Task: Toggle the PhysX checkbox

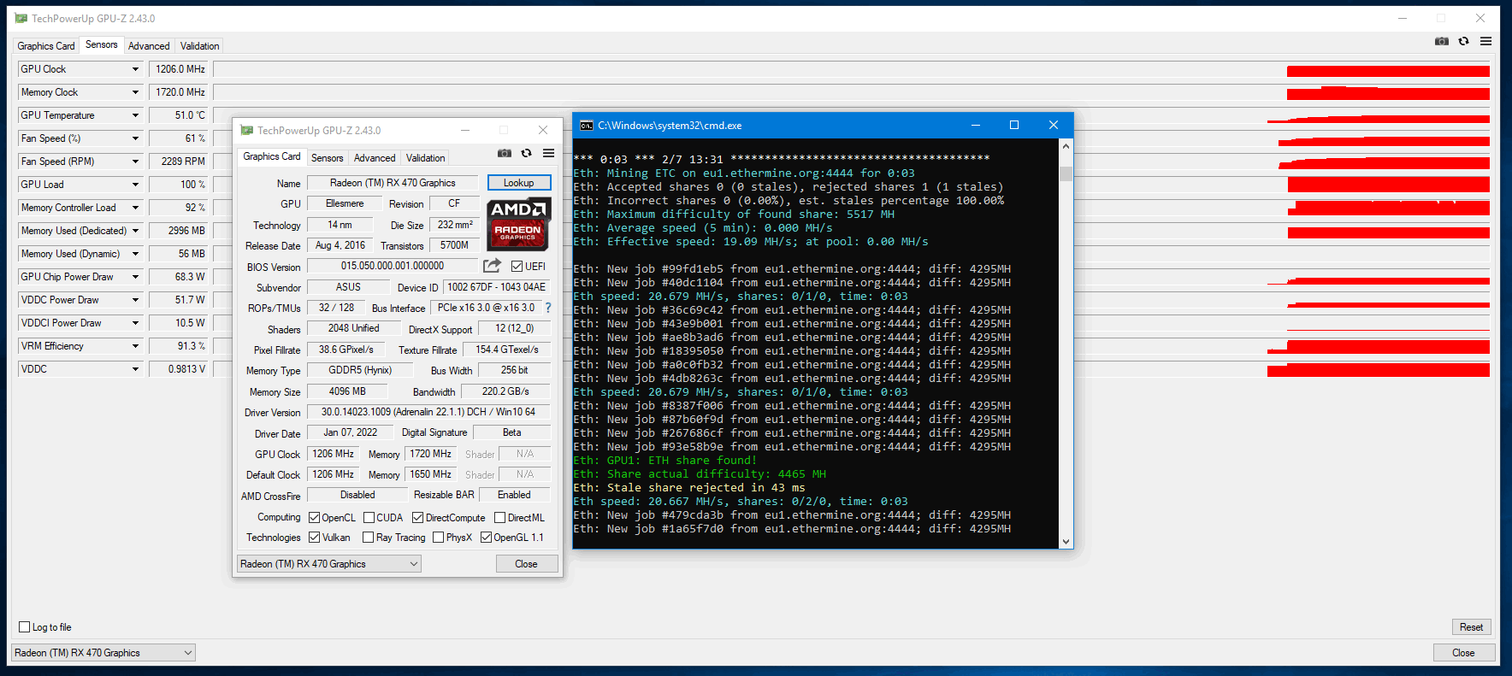Action: click(x=438, y=538)
